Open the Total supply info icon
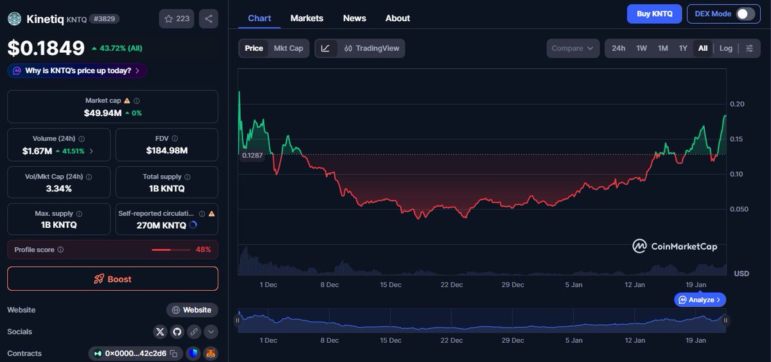The width and height of the screenshot is (771, 362). pos(188,177)
